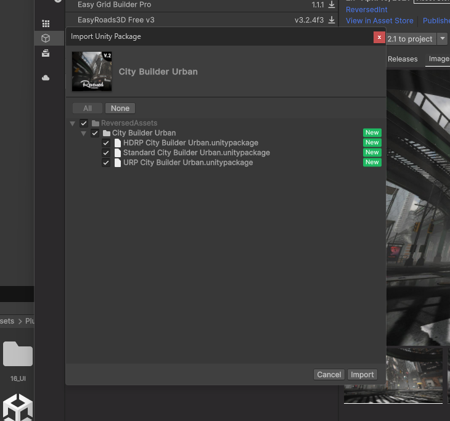Switch to the Releases tab
Viewport: 450px width, 421px height.
[x=403, y=59]
